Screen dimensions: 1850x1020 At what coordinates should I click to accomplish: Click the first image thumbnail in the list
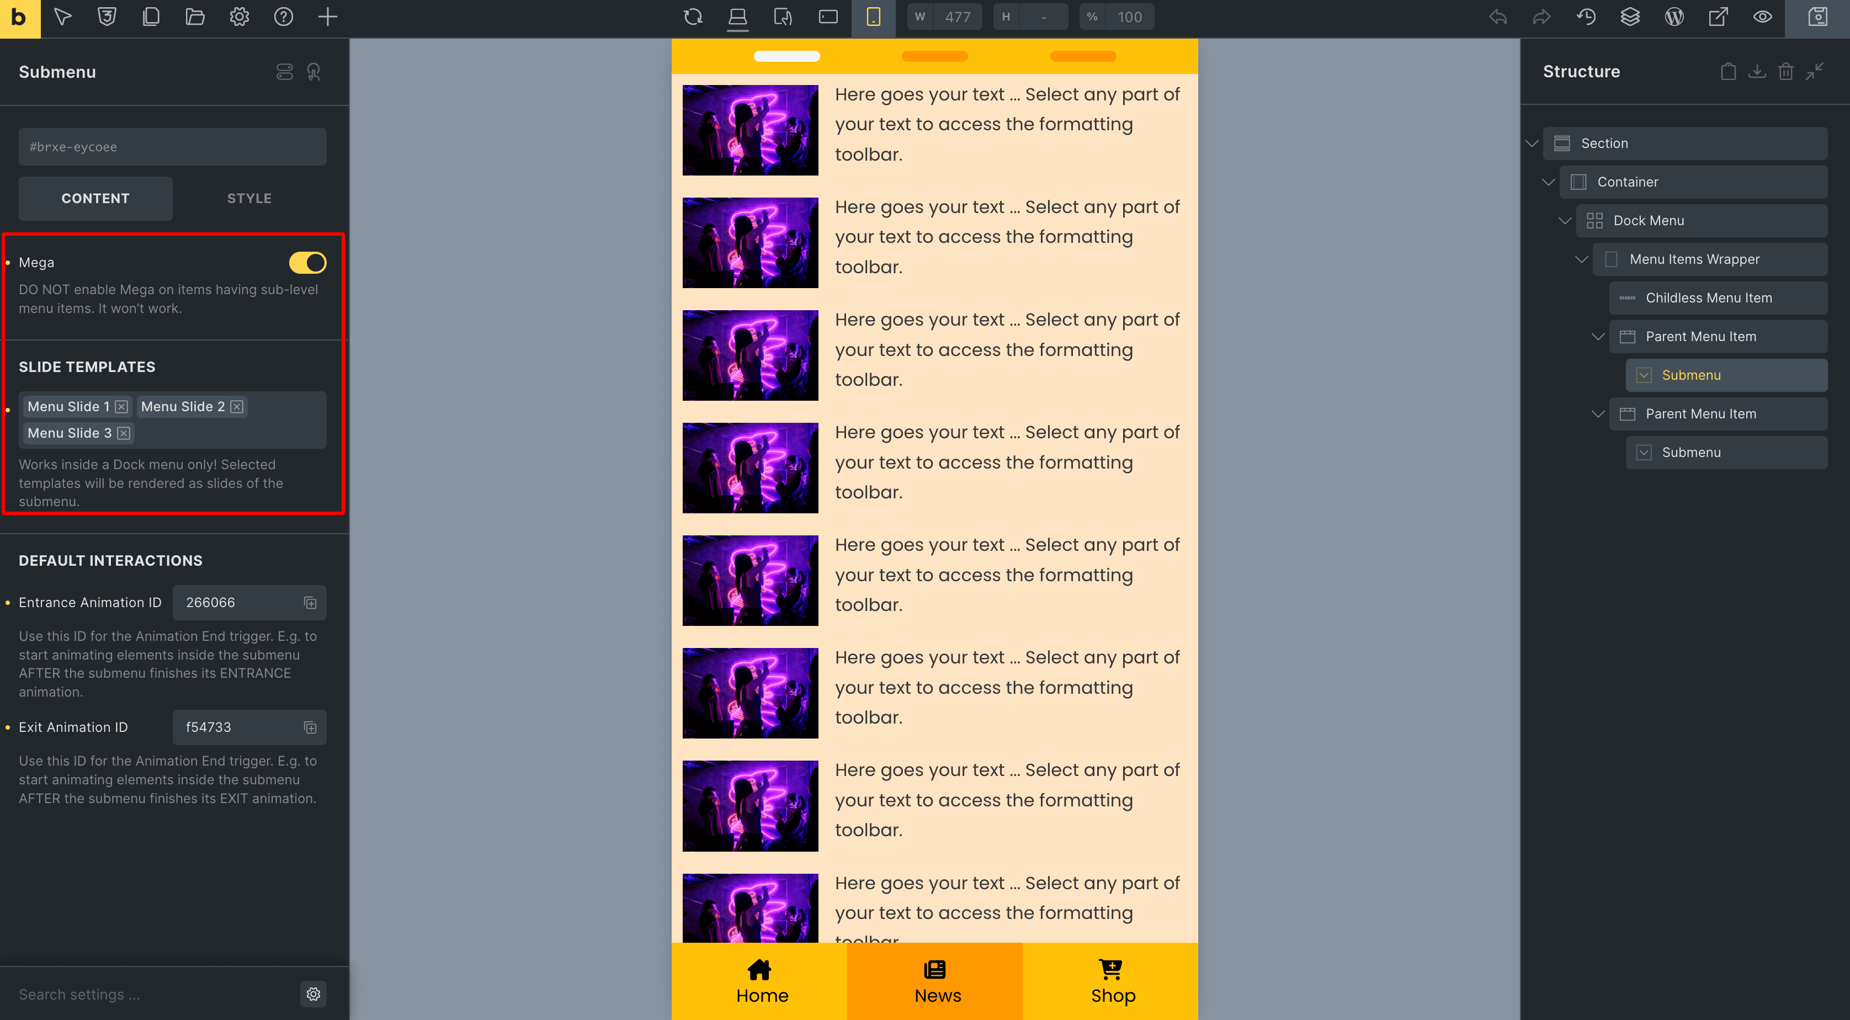pos(750,124)
